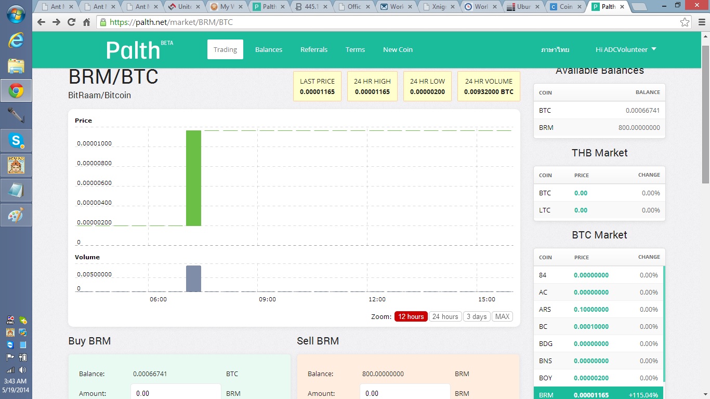Open the 84 coin in BTC Market

pyautogui.click(x=599, y=275)
